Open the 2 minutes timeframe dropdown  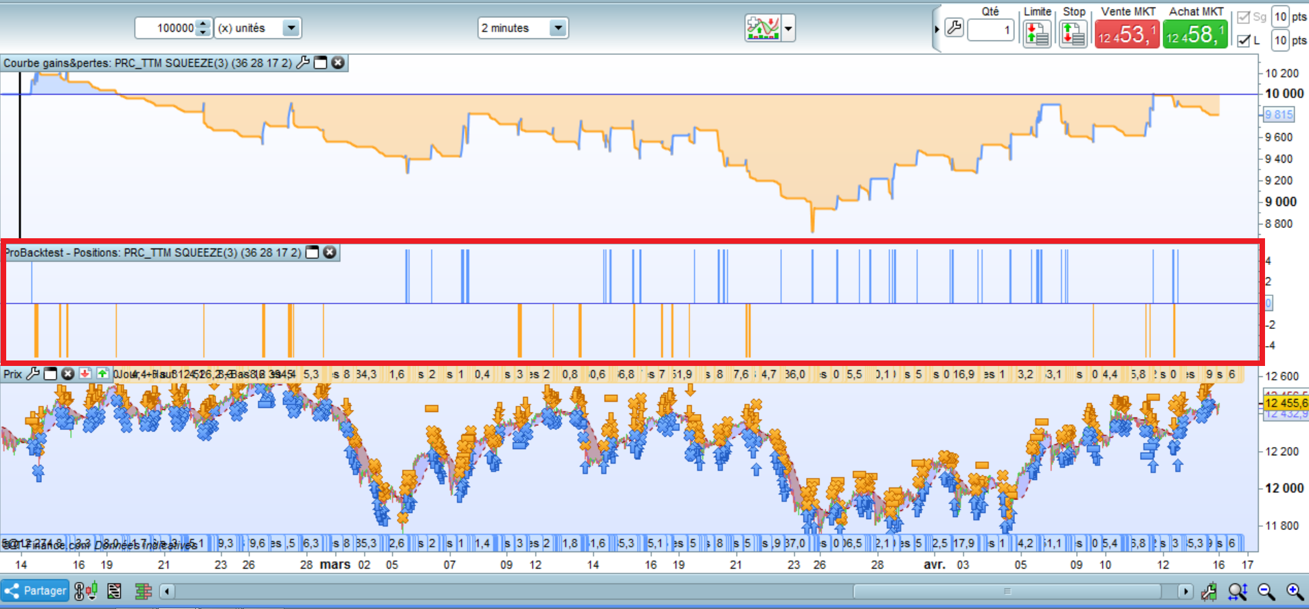pos(558,28)
